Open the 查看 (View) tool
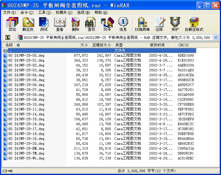Viewport: 221px width, 175px height. 60,24
